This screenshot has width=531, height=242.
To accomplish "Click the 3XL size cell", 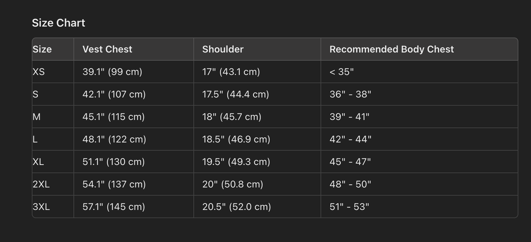I will click(x=41, y=207).
